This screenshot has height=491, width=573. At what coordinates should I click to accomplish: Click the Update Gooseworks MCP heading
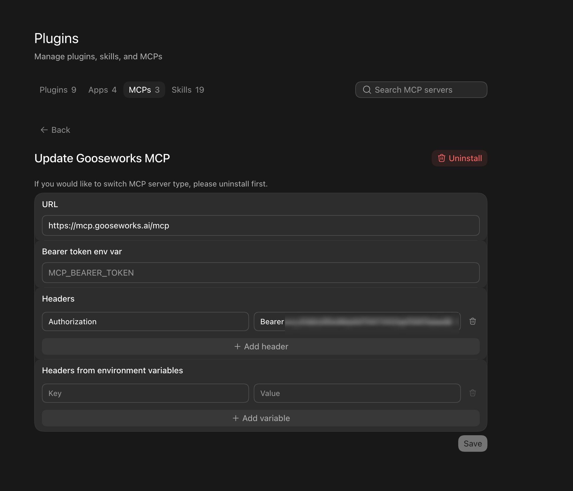(102, 158)
